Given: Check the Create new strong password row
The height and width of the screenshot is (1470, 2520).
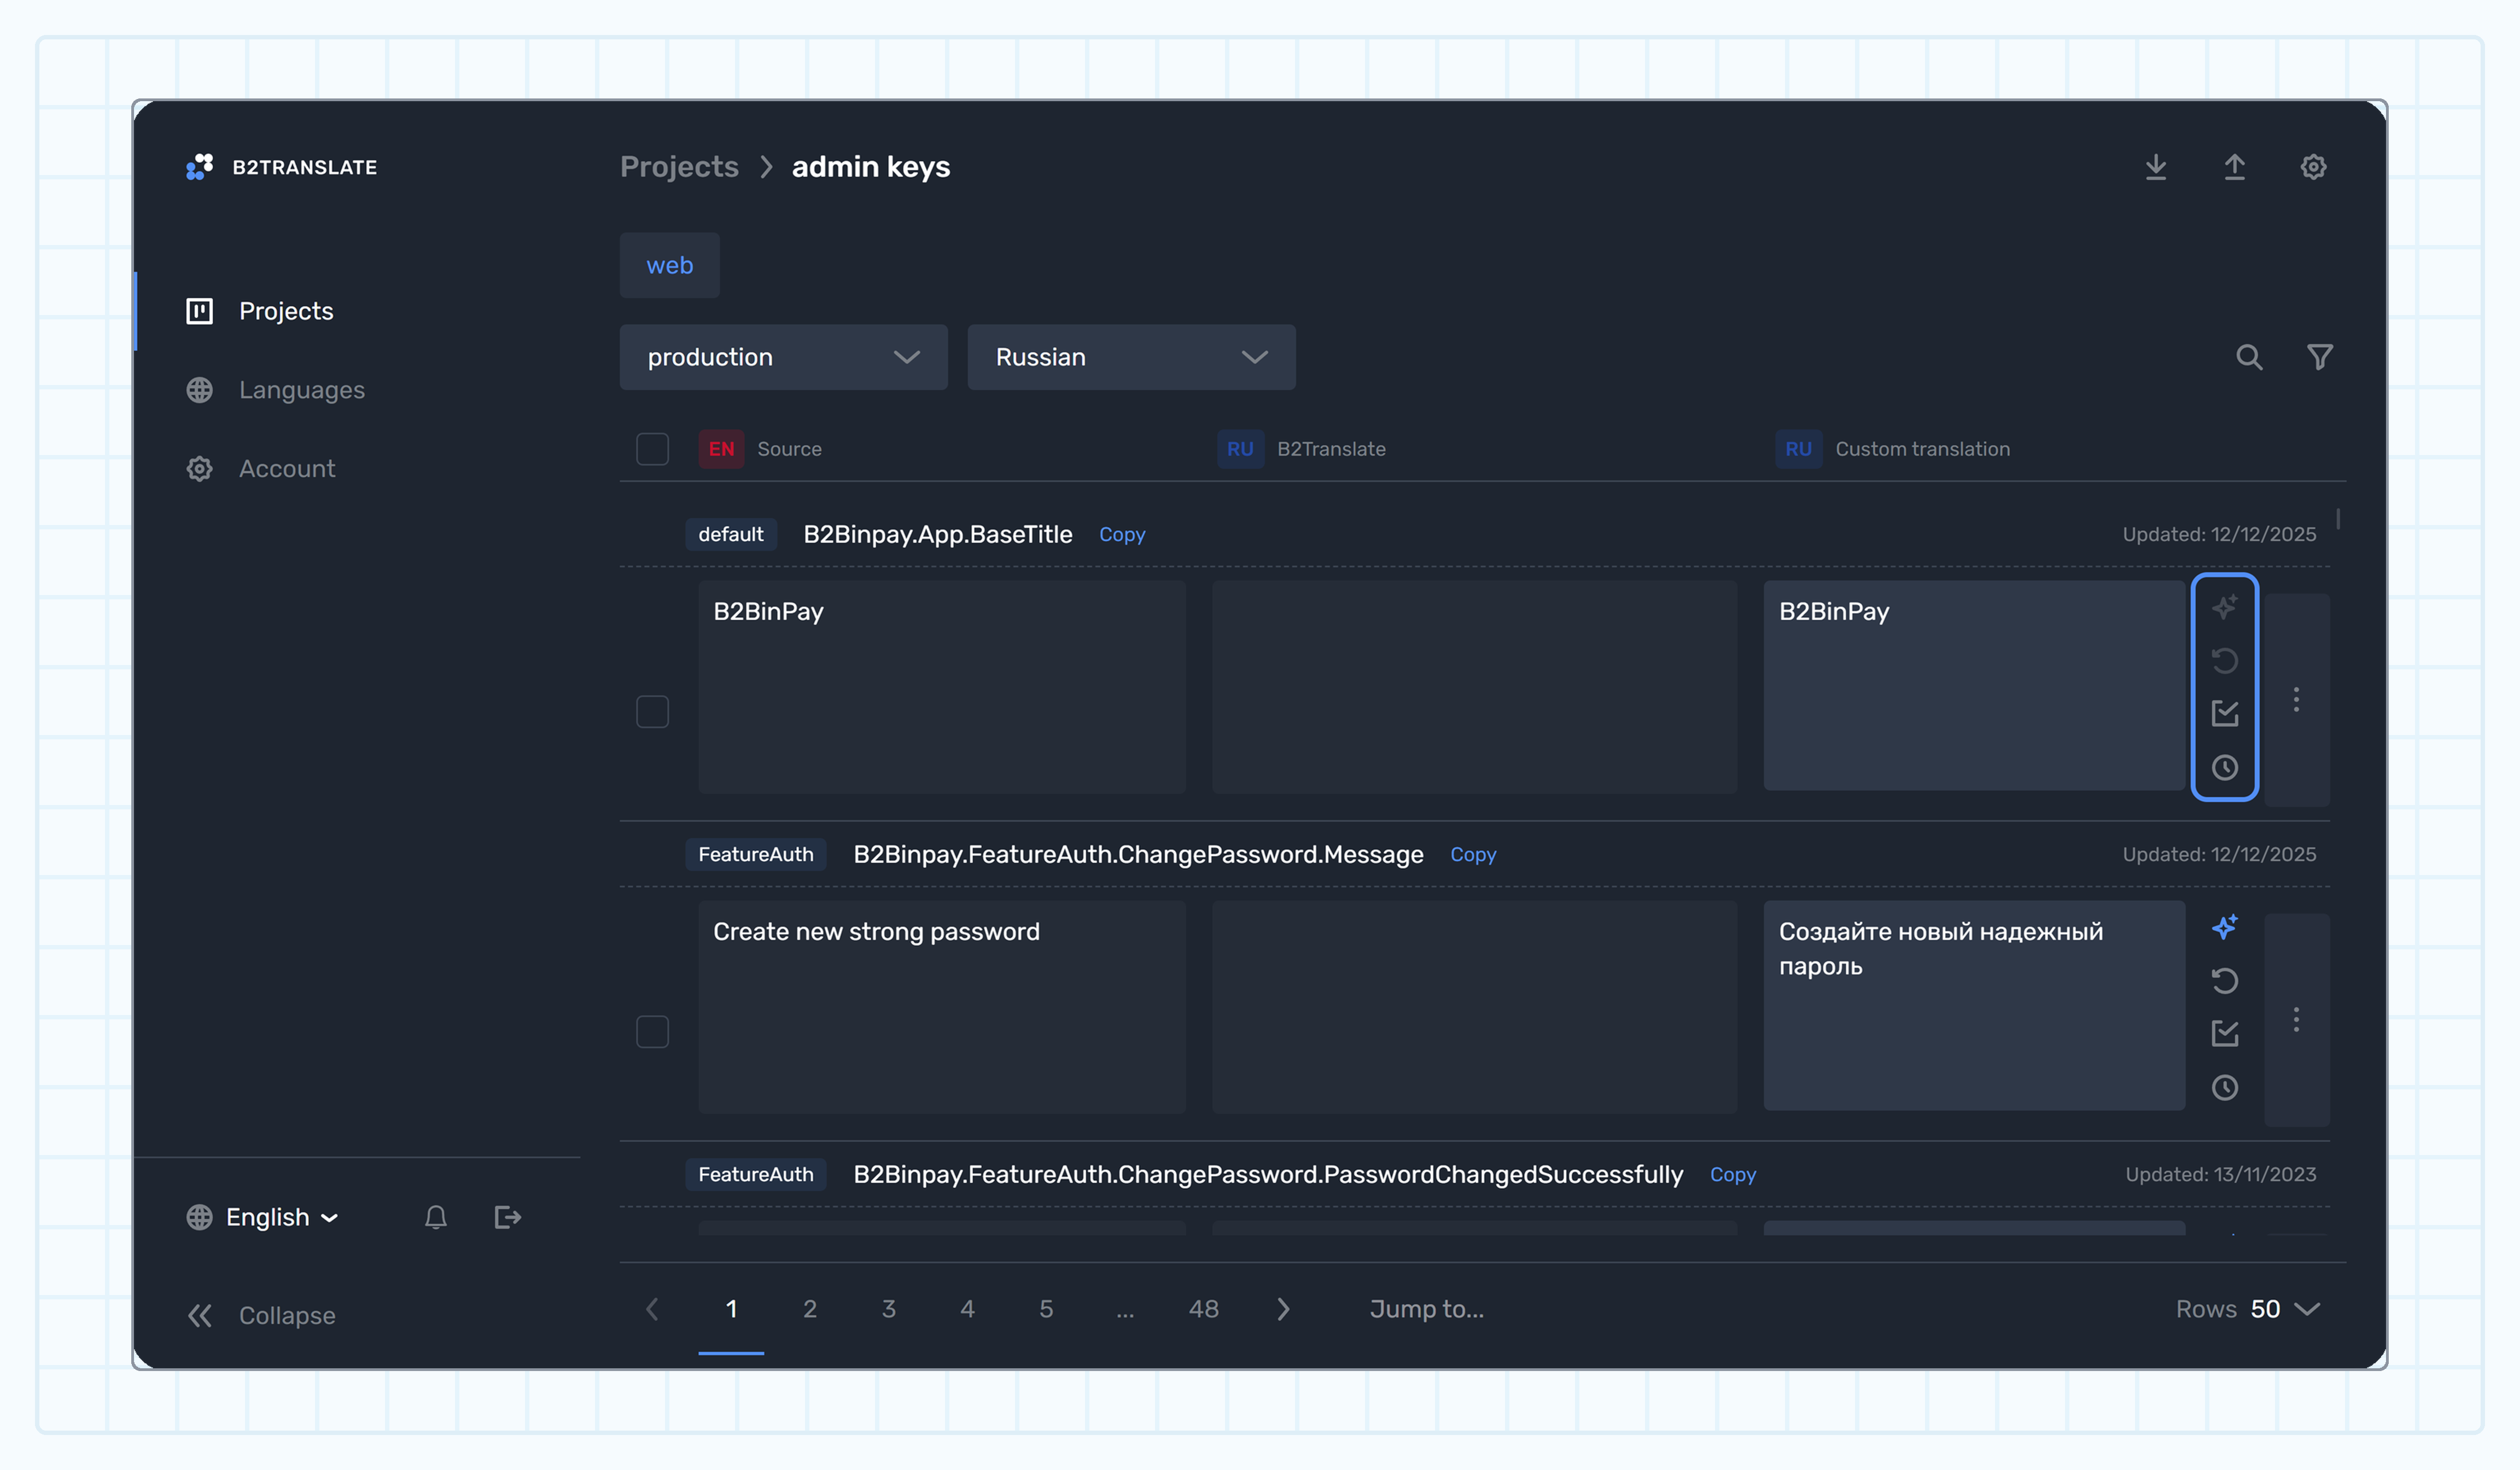Looking at the screenshot, I should [652, 1032].
